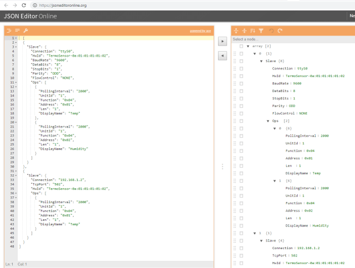Select the DisplayName value Humidity in tree
Image resolution: width=355 pixels, height=268 pixels.
coord(321,226)
